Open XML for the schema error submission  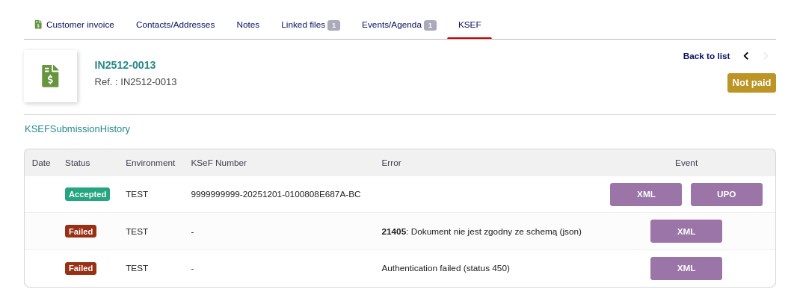(686, 232)
